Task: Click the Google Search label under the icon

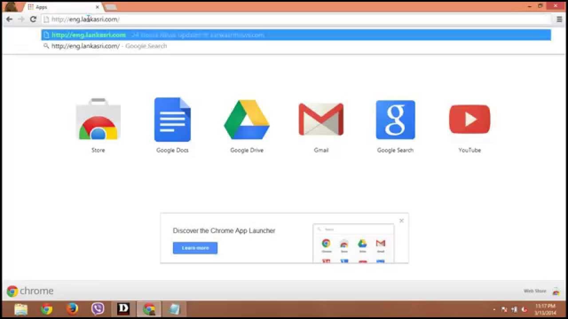Action: coord(395,150)
